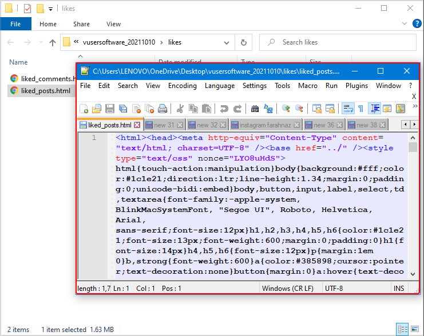Screen dimensions: 424x336
Task: Expand hidden toolbar icons chevron
Action: 415,106
